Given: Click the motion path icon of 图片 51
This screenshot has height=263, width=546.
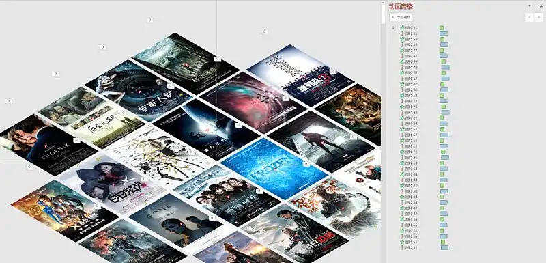Looking at the screenshot, I should coord(402,248).
